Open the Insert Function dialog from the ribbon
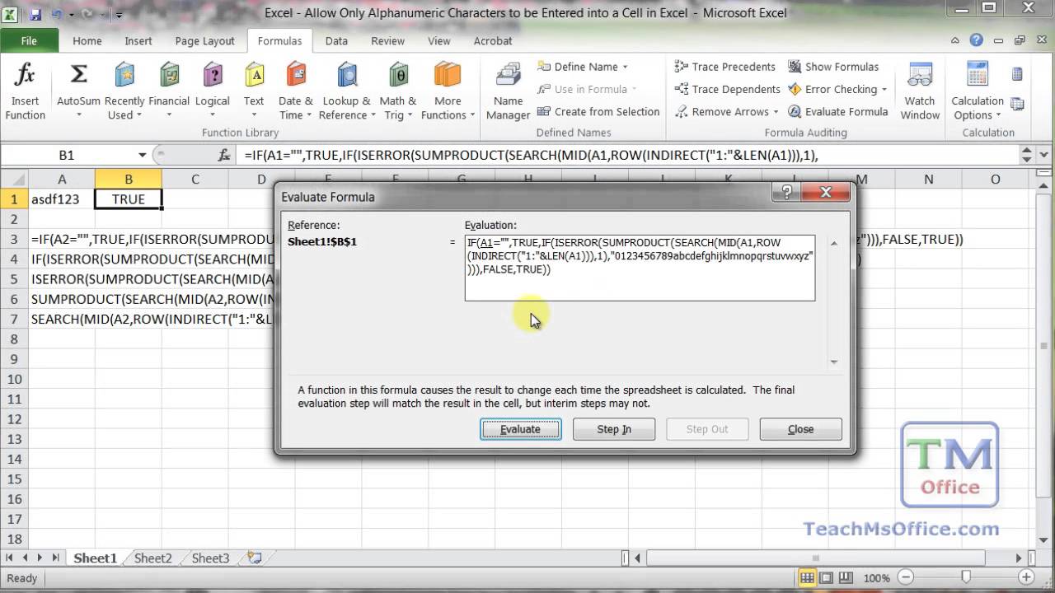 click(25, 91)
